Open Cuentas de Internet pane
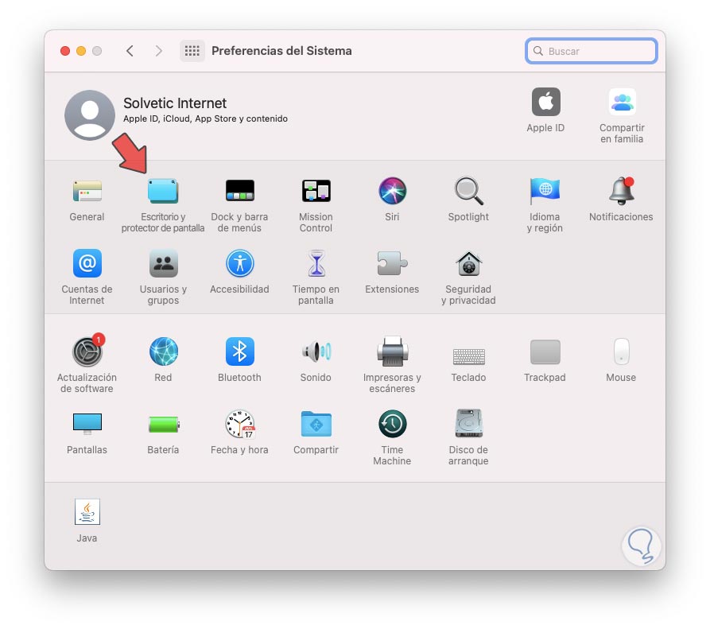The height and width of the screenshot is (629, 710). [87, 263]
